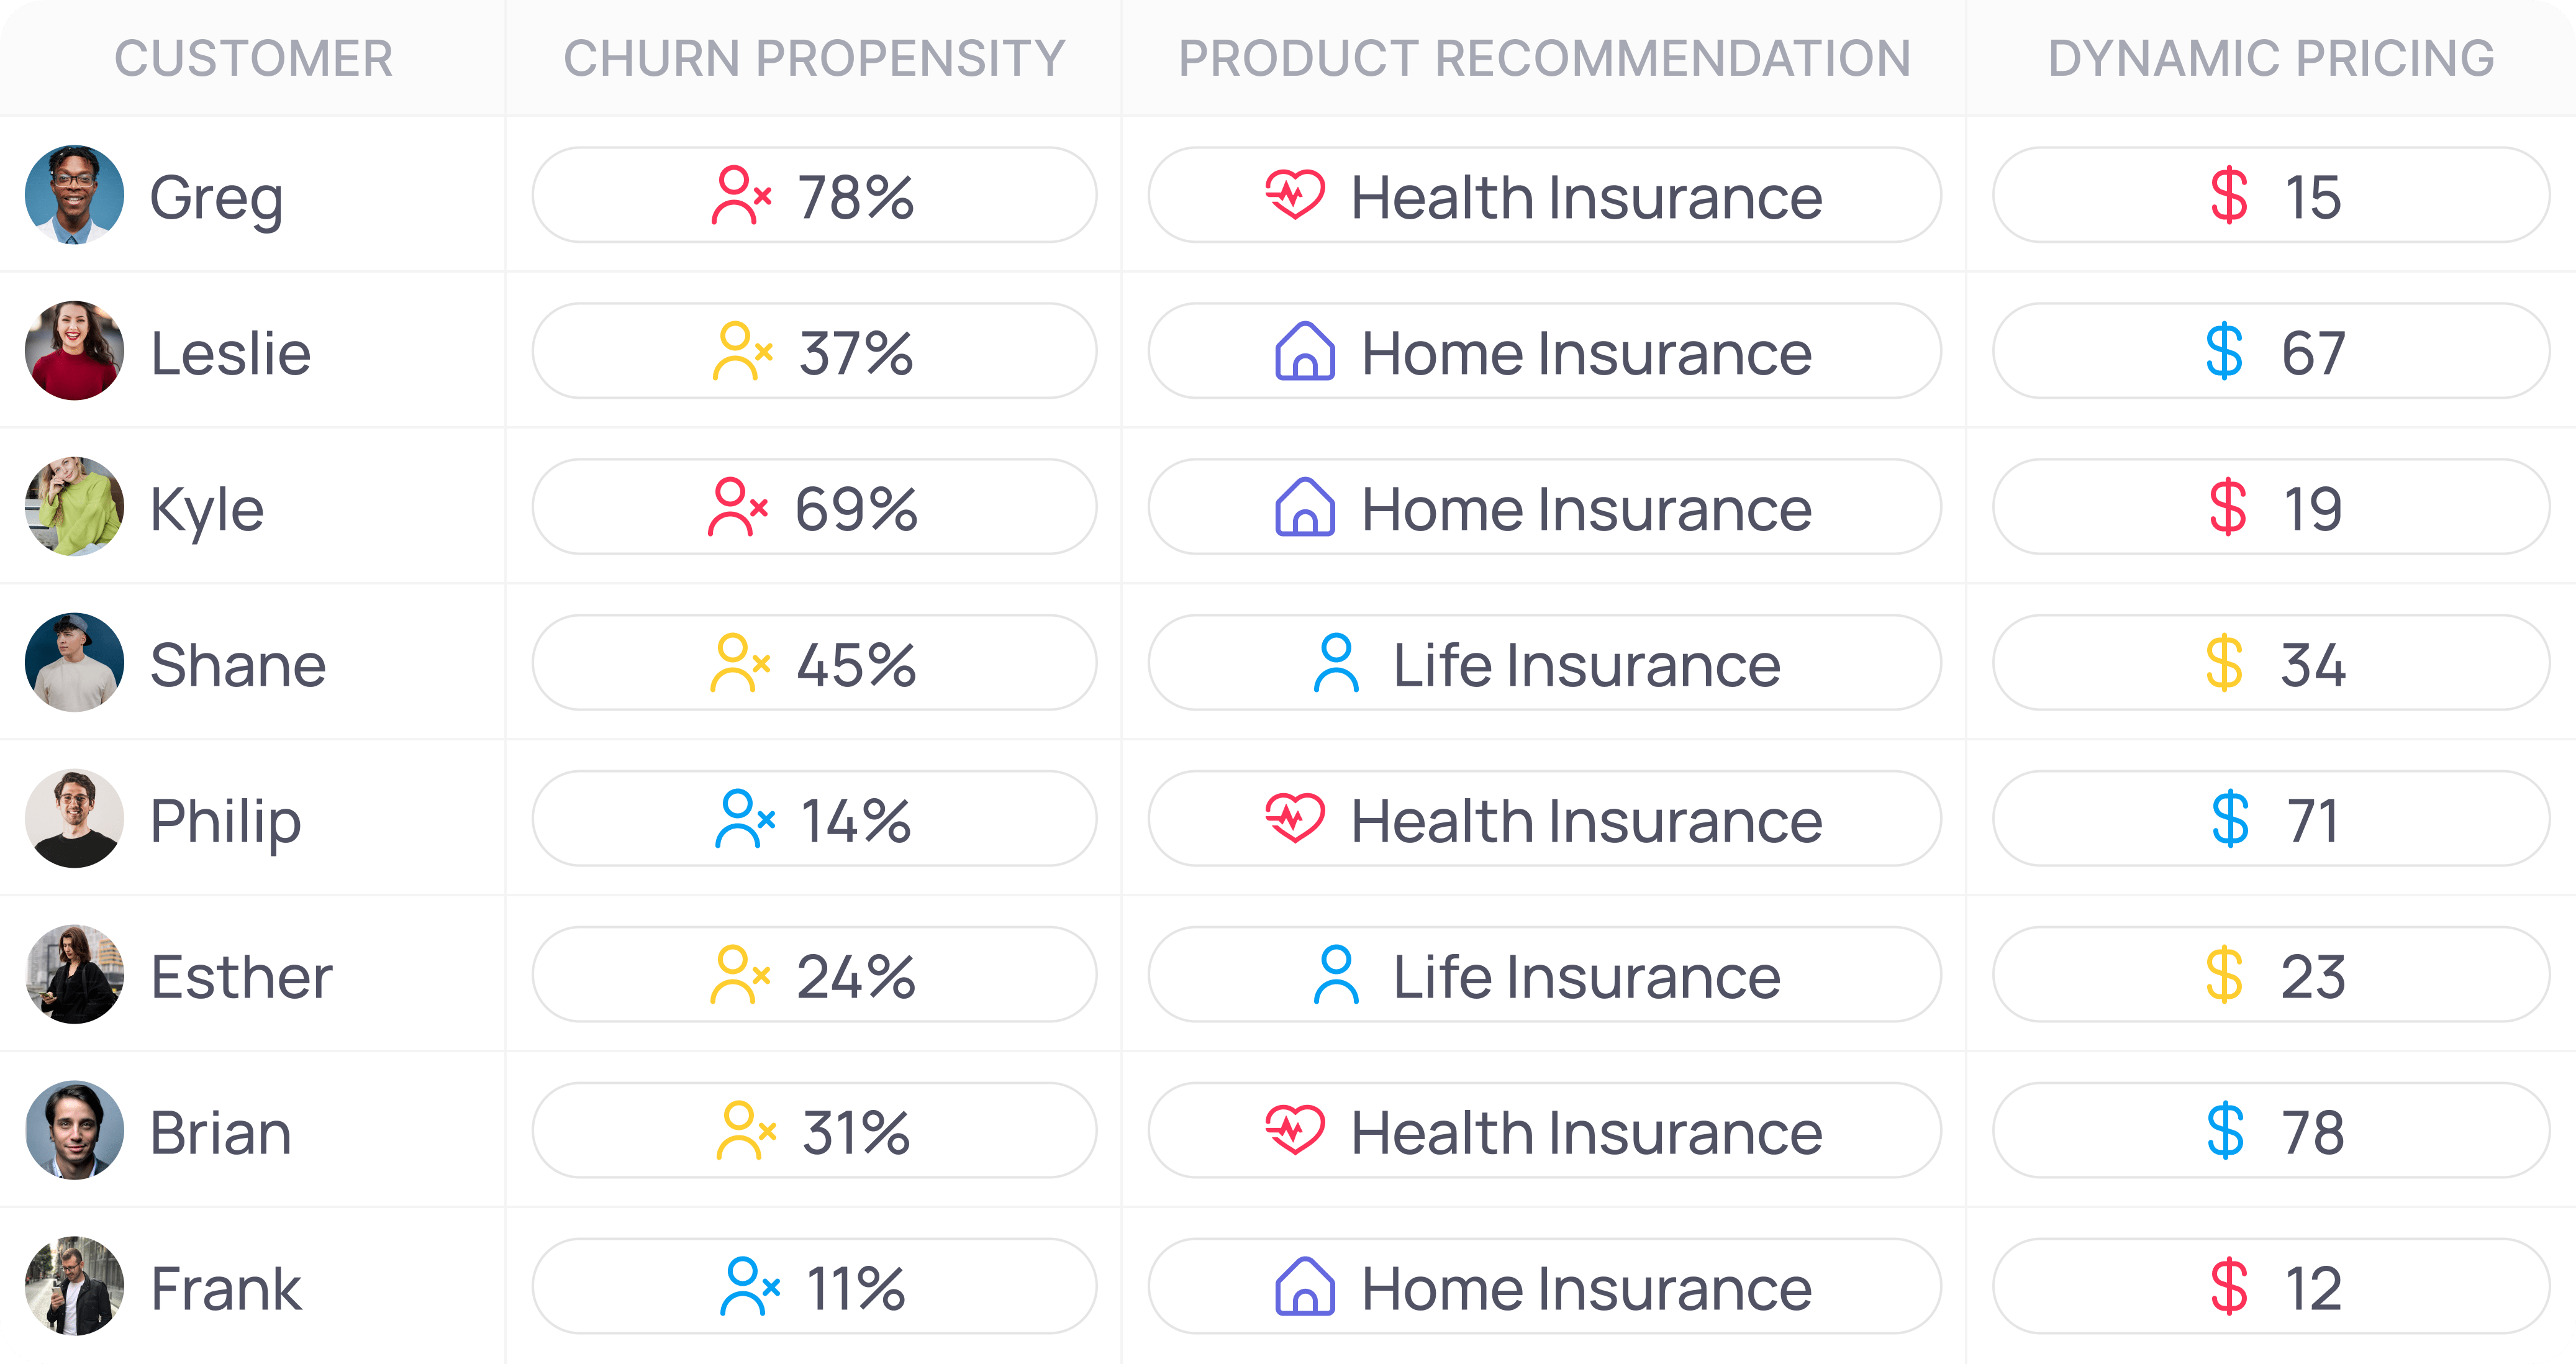Click the person icon in Shane's Life Insurance pill
Image resolution: width=2576 pixels, height=1364 pixels.
coord(1336,664)
